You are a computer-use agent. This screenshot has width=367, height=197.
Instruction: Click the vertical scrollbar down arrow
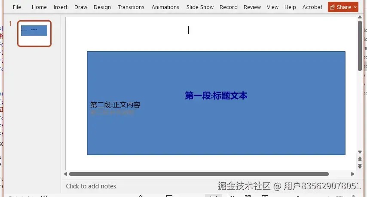[360, 152]
